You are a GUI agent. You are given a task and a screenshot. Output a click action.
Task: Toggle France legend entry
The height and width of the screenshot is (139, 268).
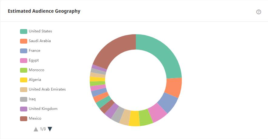[x=35, y=51]
